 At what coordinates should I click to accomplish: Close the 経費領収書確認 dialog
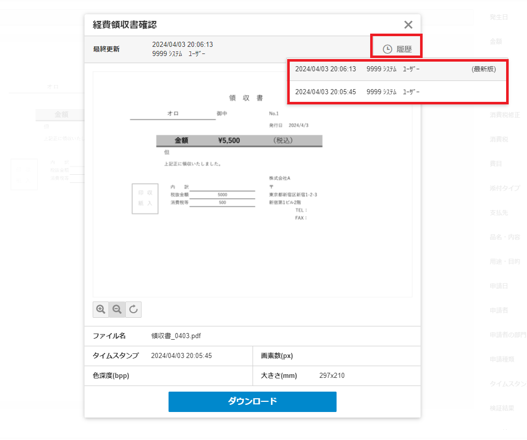408,24
